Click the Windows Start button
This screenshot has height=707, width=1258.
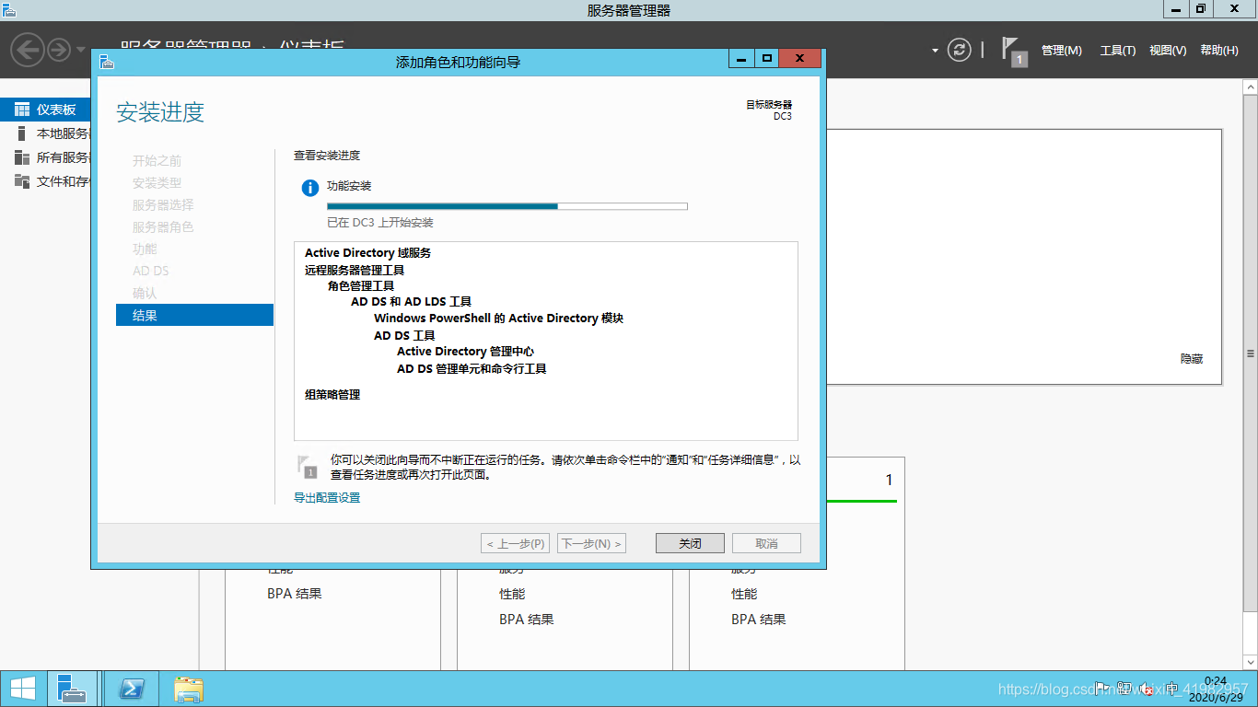22,689
